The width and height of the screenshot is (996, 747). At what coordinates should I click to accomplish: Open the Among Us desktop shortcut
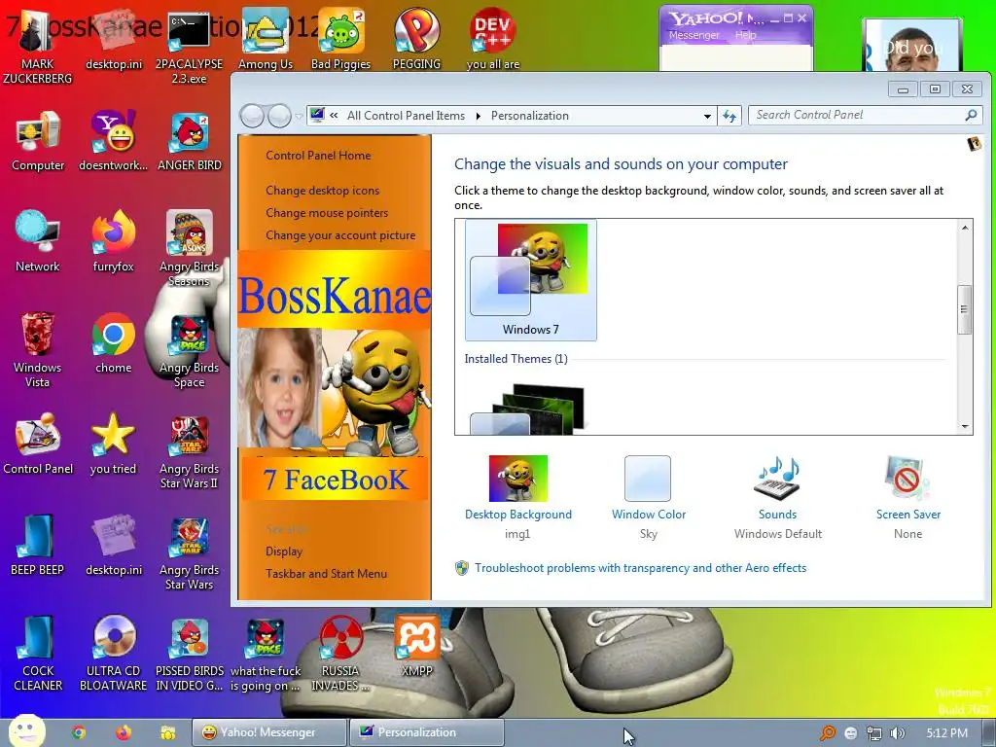(266, 38)
